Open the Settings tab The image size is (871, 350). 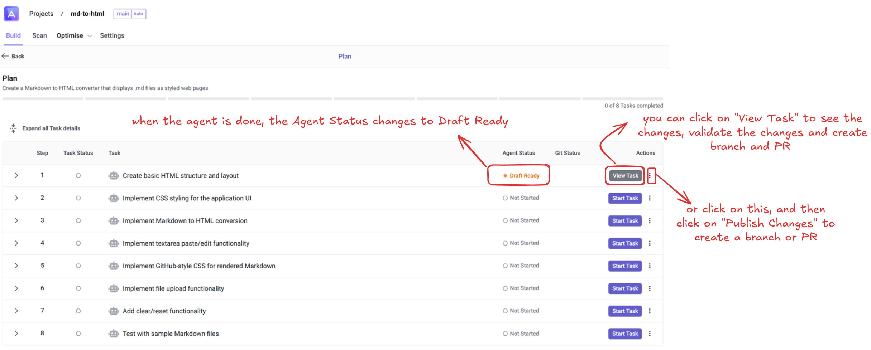pyautogui.click(x=112, y=36)
